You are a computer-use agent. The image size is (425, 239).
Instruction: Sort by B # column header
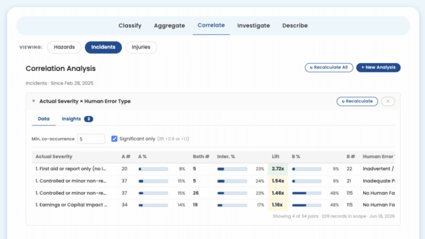click(351, 157)
